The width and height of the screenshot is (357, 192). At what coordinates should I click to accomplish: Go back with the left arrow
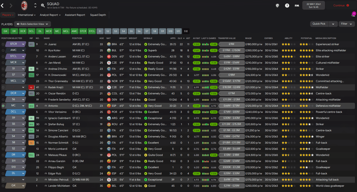(x=2, y=6)
